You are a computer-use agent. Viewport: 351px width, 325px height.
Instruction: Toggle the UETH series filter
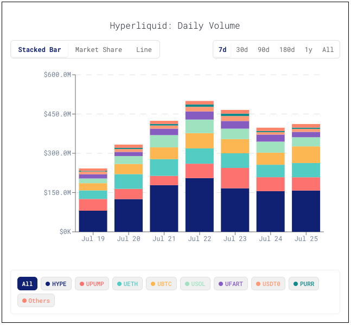[x=127, y=284]
